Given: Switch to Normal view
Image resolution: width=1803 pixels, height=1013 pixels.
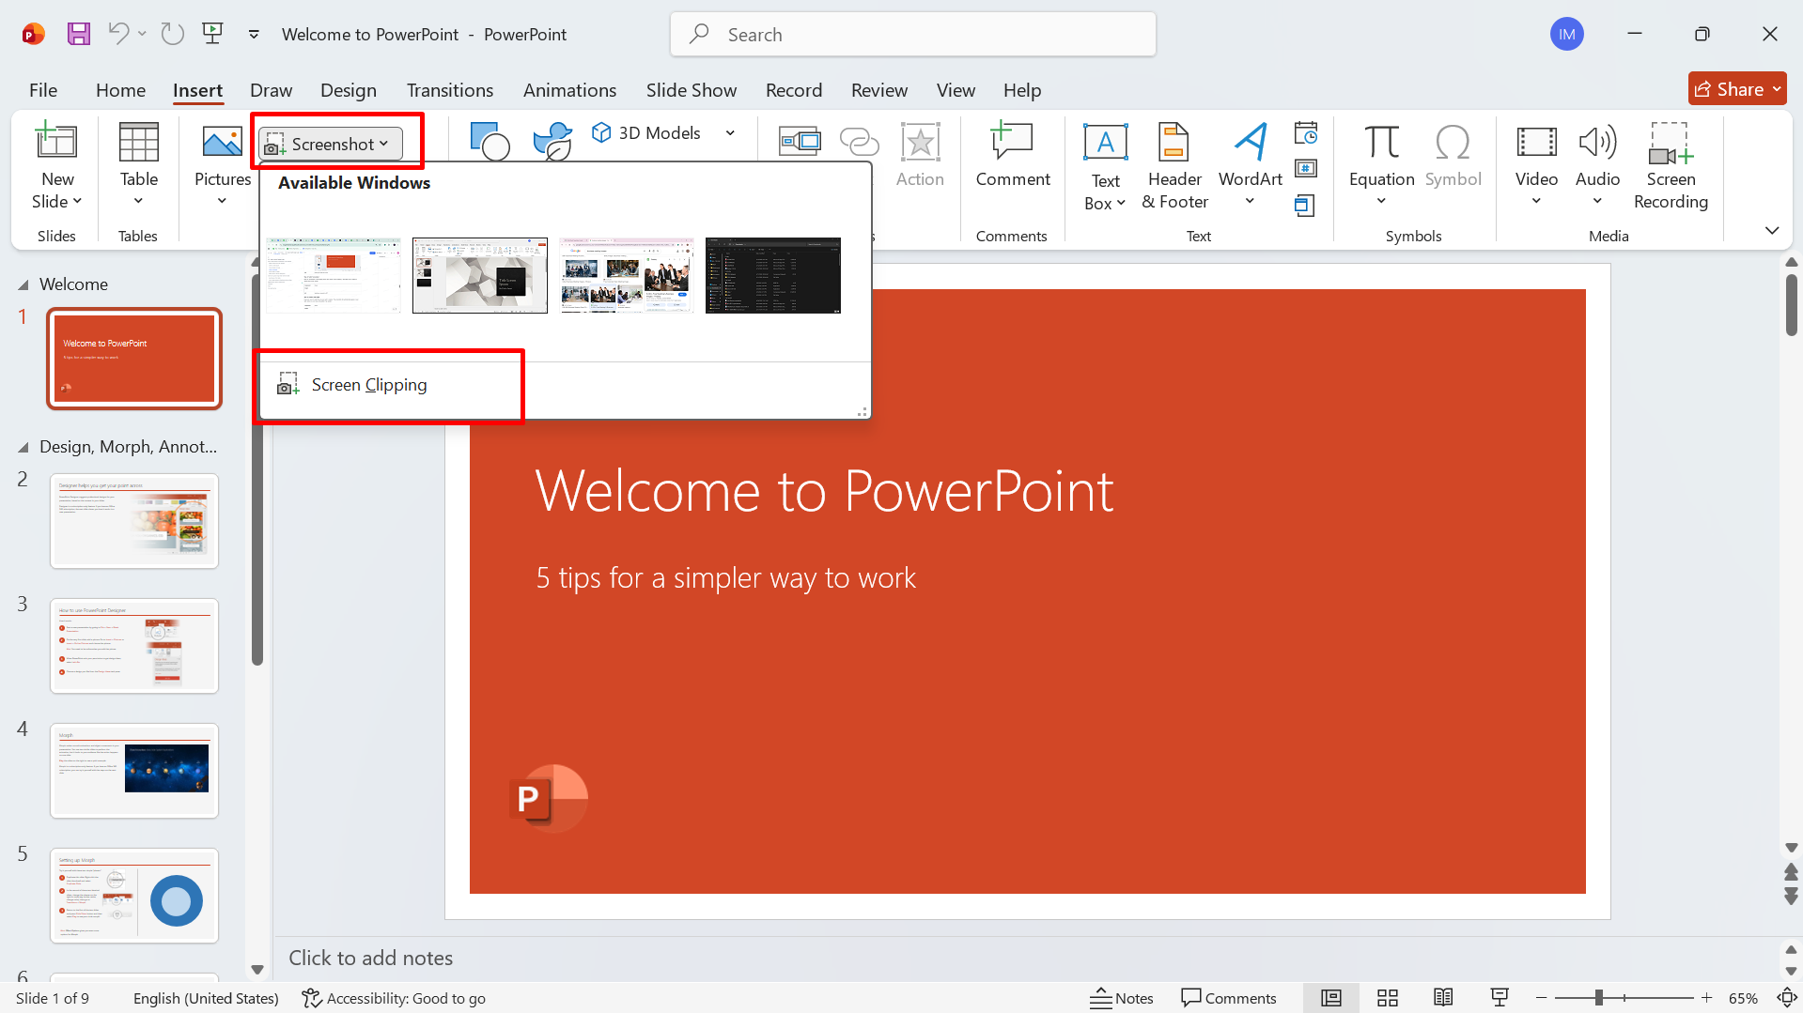Looking at the screenshot, I should click(1331, 998).
